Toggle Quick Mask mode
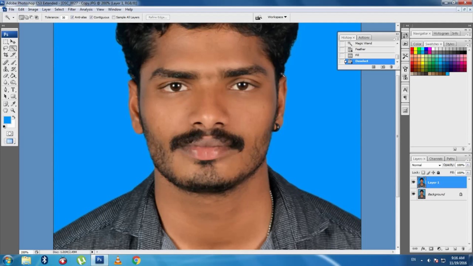 click(x=10, y=133)
